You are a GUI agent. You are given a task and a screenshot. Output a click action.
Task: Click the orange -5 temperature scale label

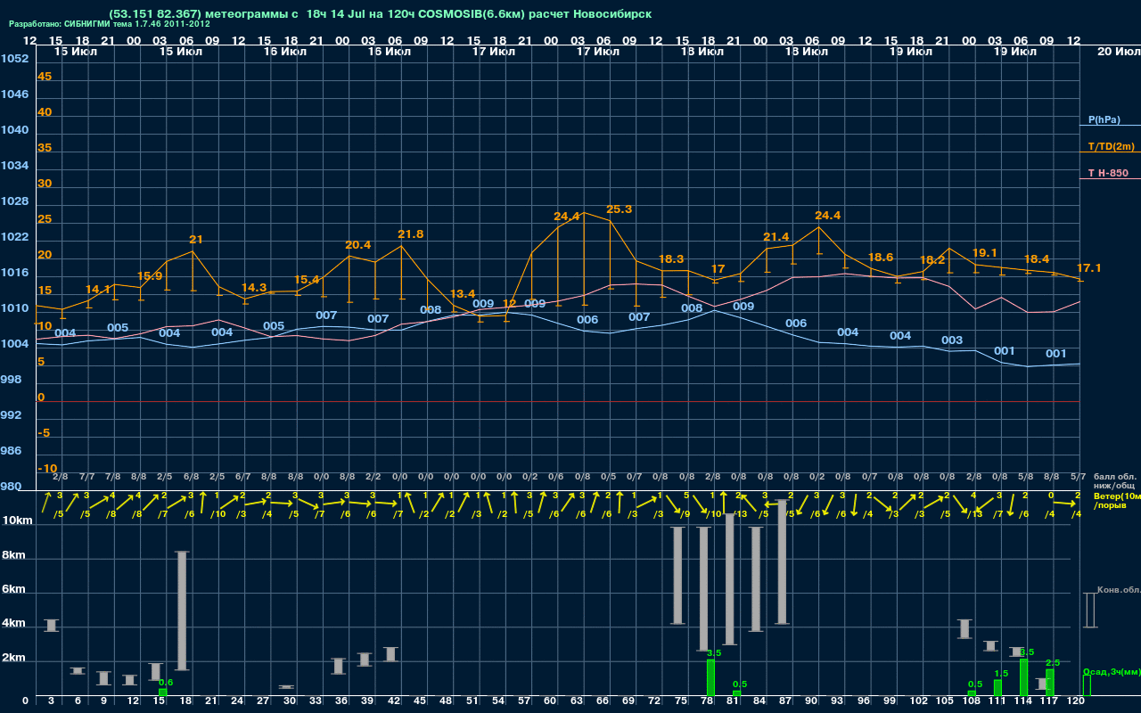pyautogui.click(x=44, y=433)
